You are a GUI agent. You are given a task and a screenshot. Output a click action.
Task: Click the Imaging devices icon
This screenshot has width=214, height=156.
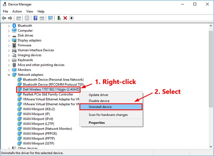[14, 55]
